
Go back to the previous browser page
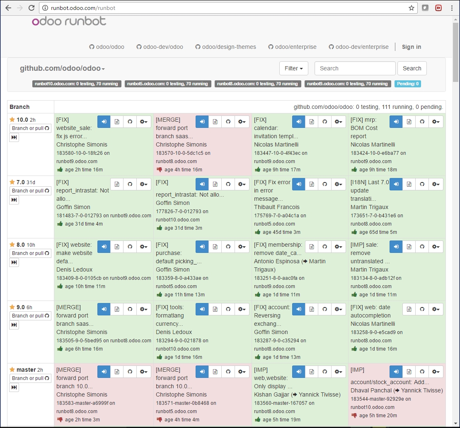click(8, 8)
